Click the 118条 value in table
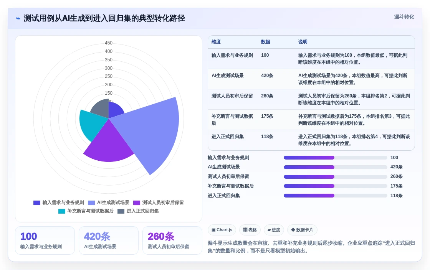 [x=267, y=137]
